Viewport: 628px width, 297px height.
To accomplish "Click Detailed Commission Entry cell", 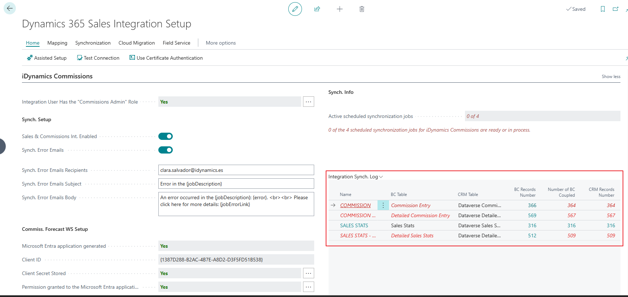I will coord(420,215).
